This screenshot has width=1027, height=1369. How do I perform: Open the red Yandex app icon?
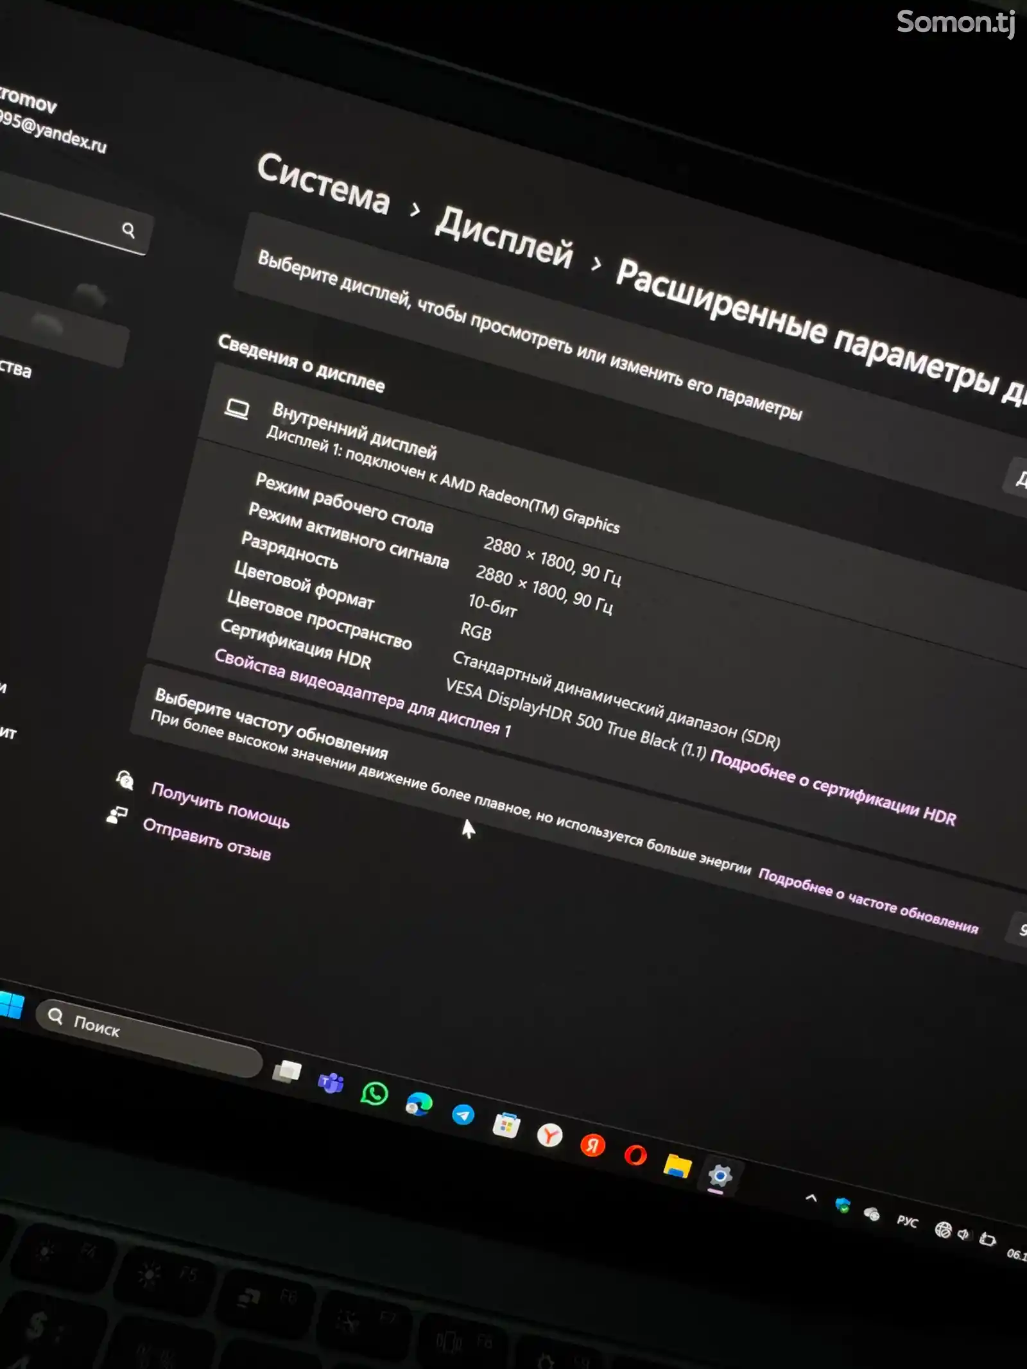(592, 1146)
